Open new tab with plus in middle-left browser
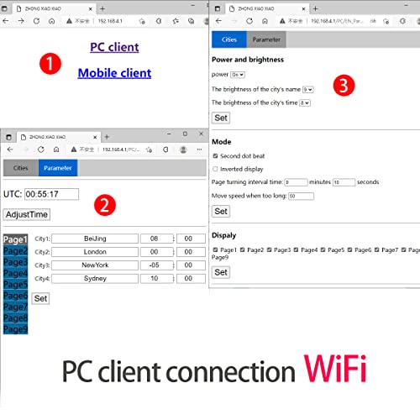This screenshot has height=420, width=420. click(x=107, y=137)
